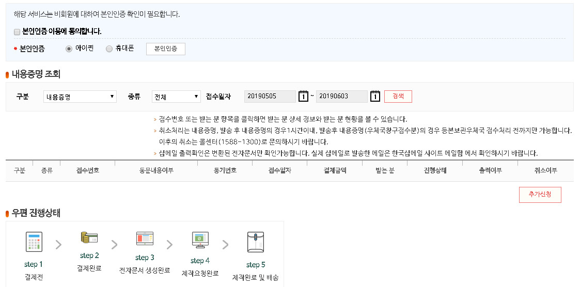
Task: Click the 취소여부 column header
Action: (x=545, y=170)
